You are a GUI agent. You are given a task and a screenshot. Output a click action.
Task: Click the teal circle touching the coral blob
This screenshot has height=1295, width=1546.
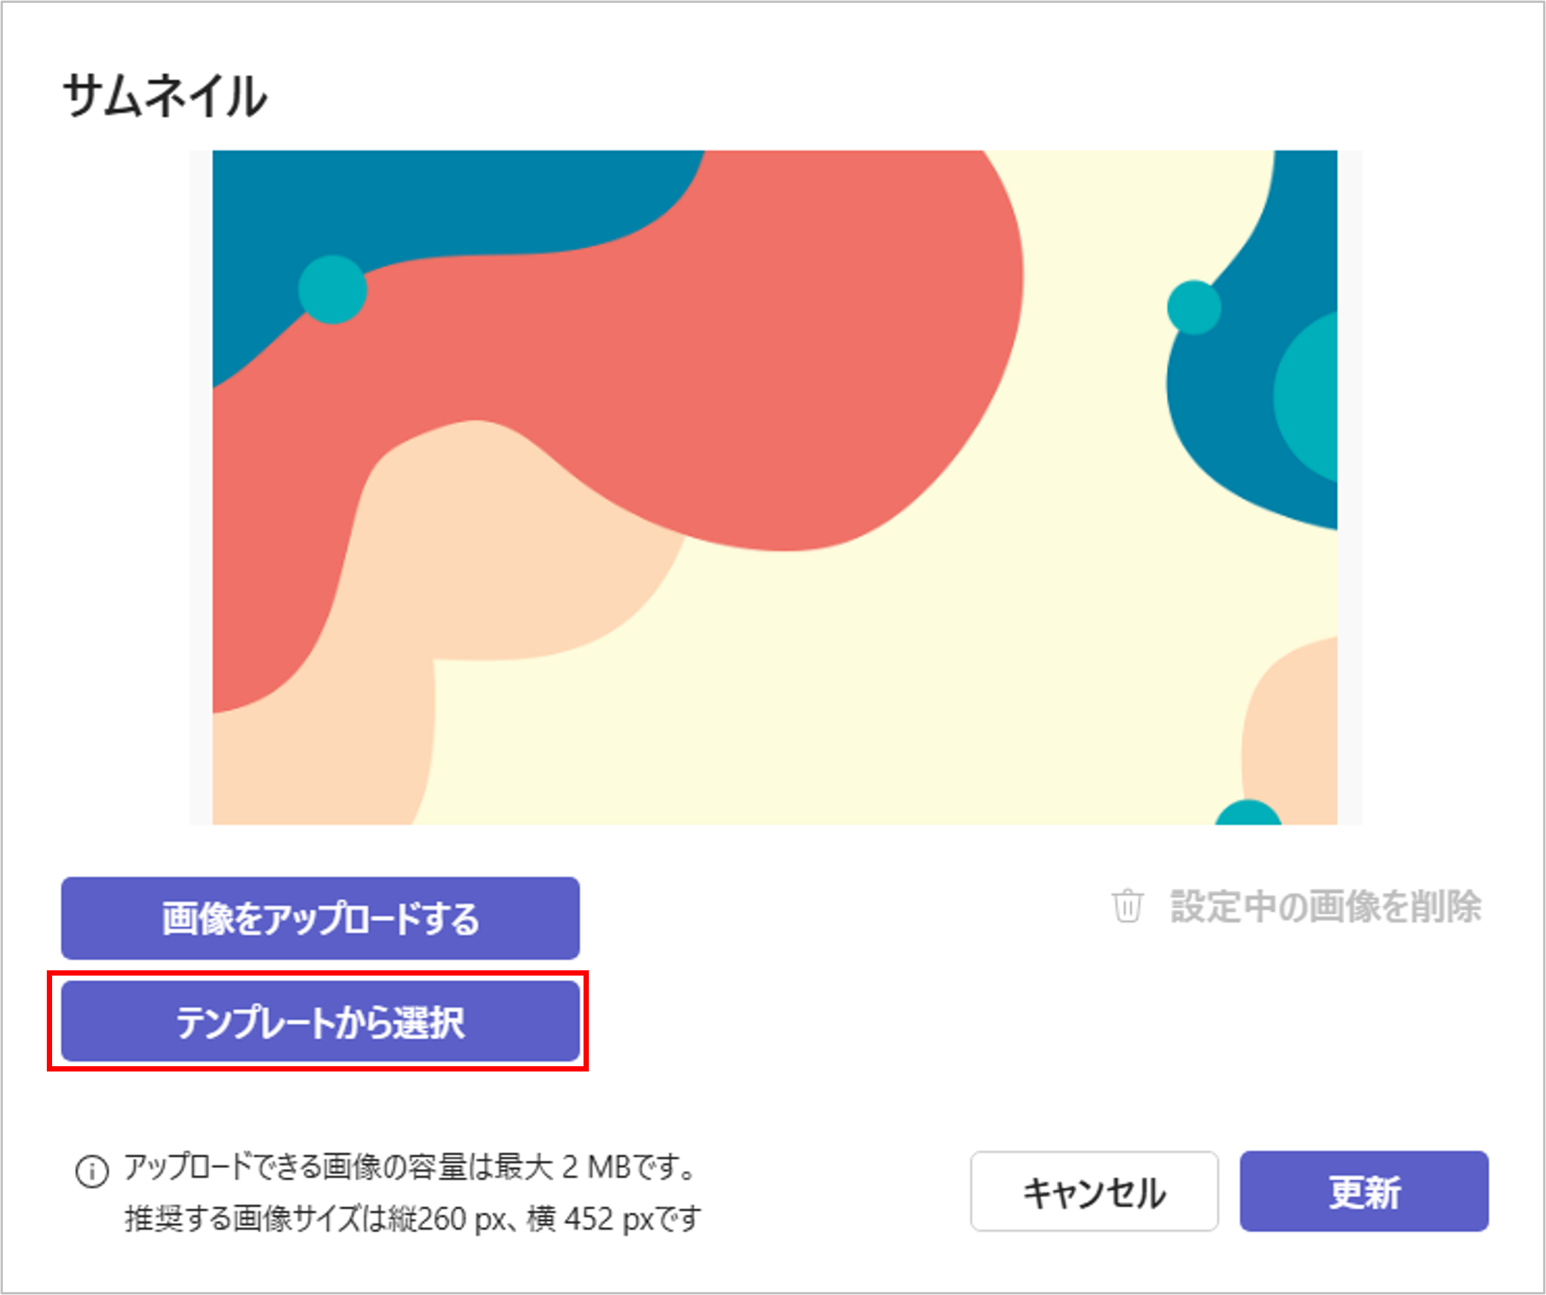click(332, 290)
